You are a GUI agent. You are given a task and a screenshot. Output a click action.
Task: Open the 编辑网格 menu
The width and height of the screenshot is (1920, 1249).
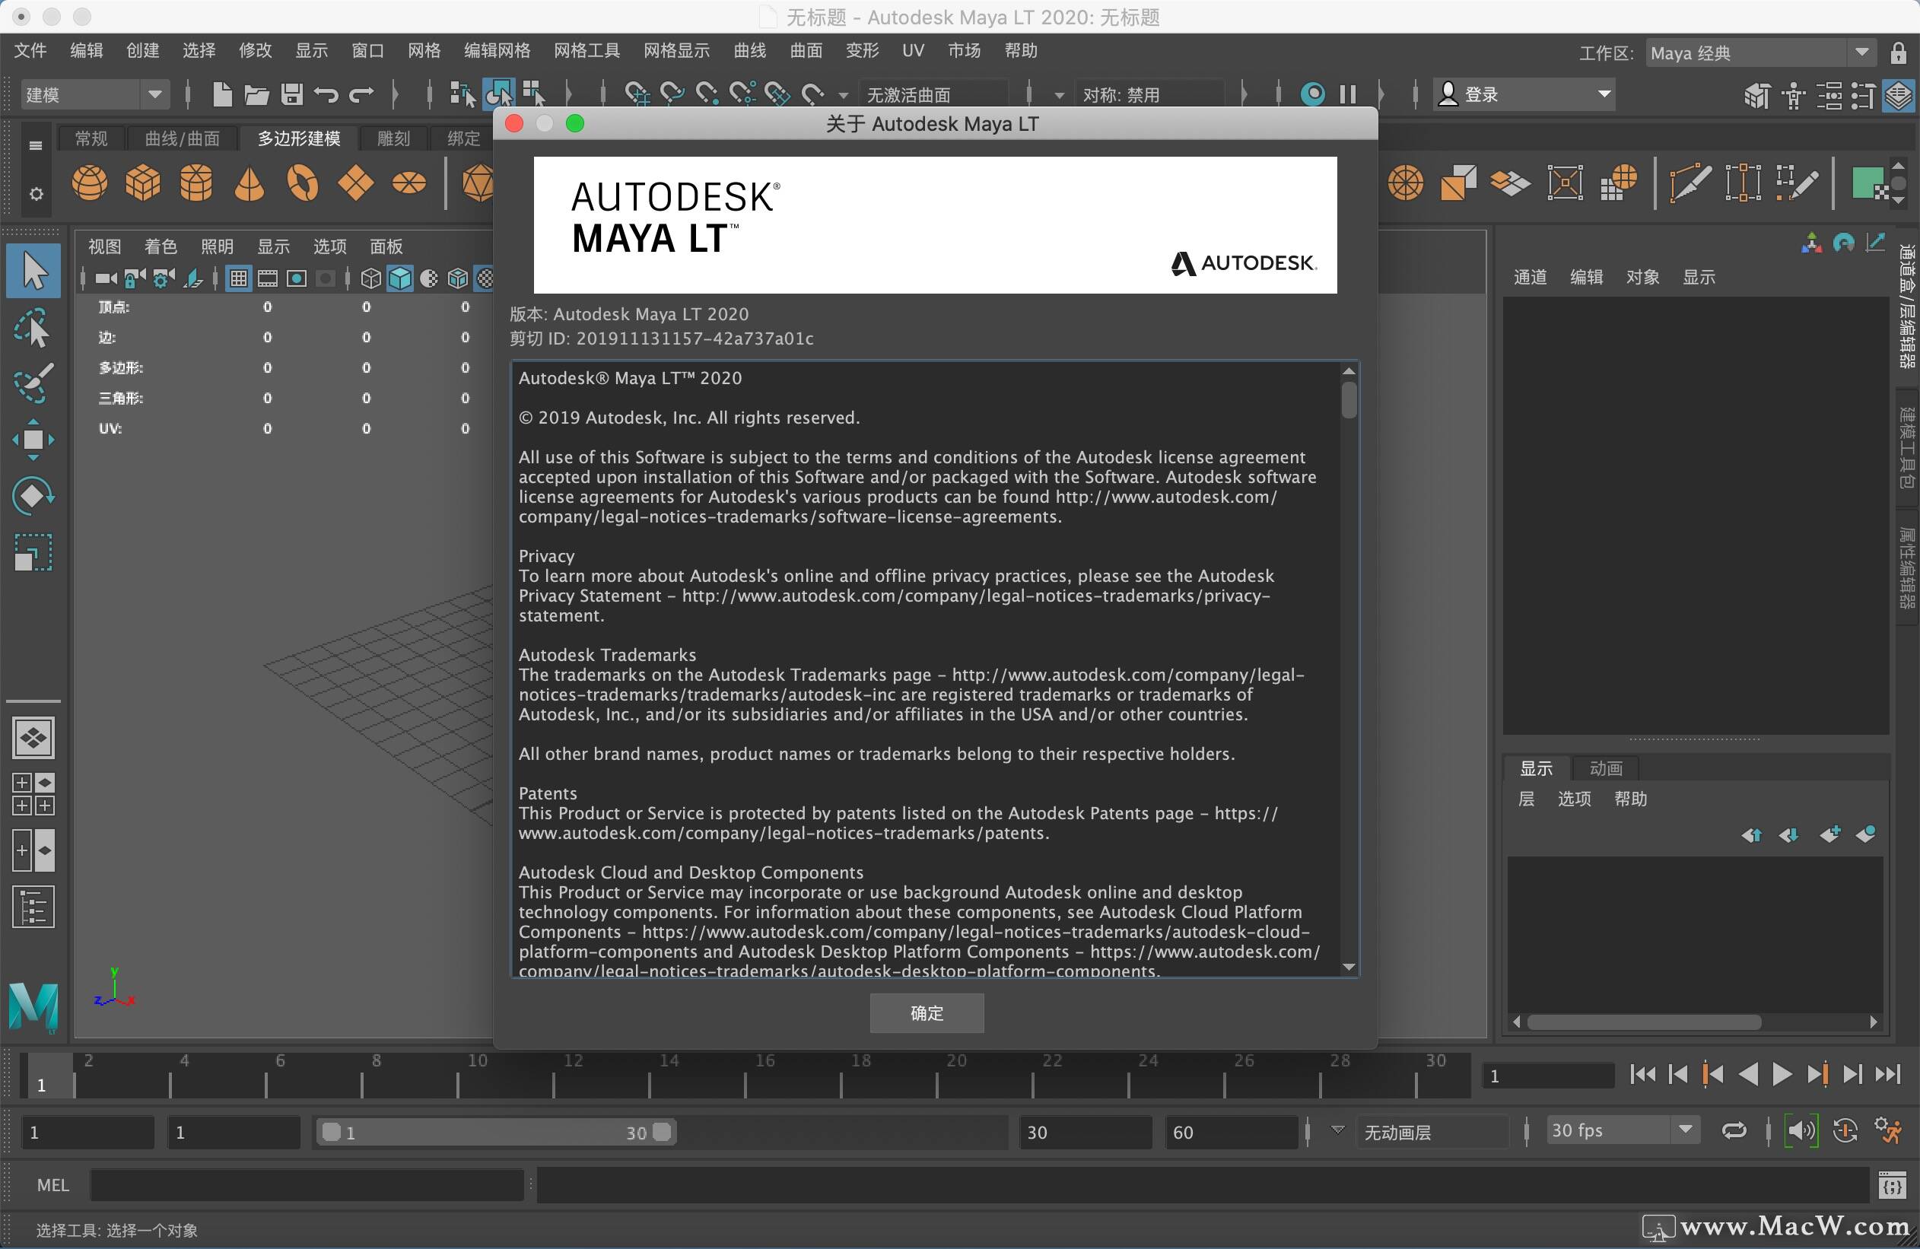pyautogui.click(x=497, y=50)
